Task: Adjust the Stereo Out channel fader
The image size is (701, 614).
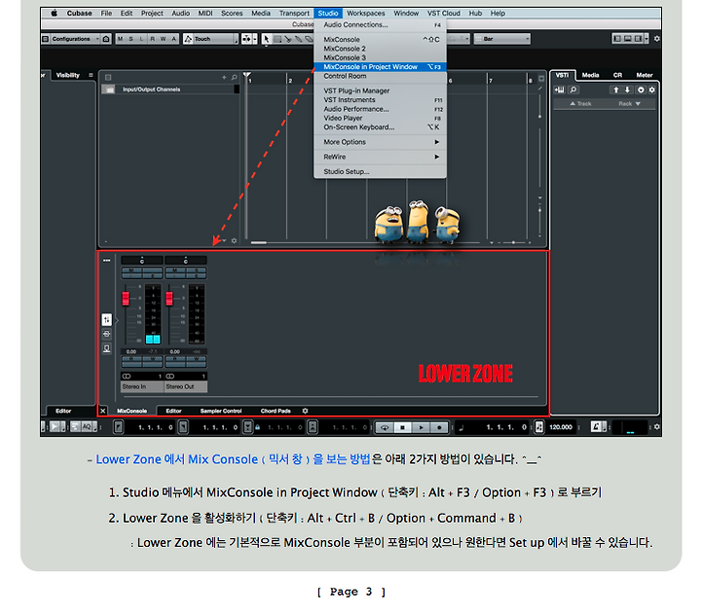Action: [169, 298]
